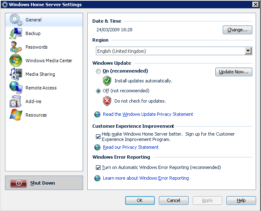Screen dimensions: 261x211
Task: Click the red power icon on Shut Down
Action: coord(19,183)
